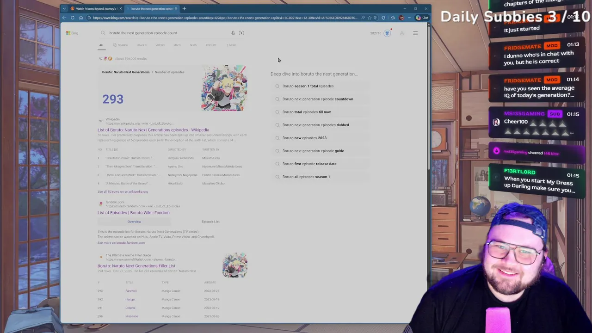Open tab search dropdown arrow
The image size is (592, 333).
64,8
